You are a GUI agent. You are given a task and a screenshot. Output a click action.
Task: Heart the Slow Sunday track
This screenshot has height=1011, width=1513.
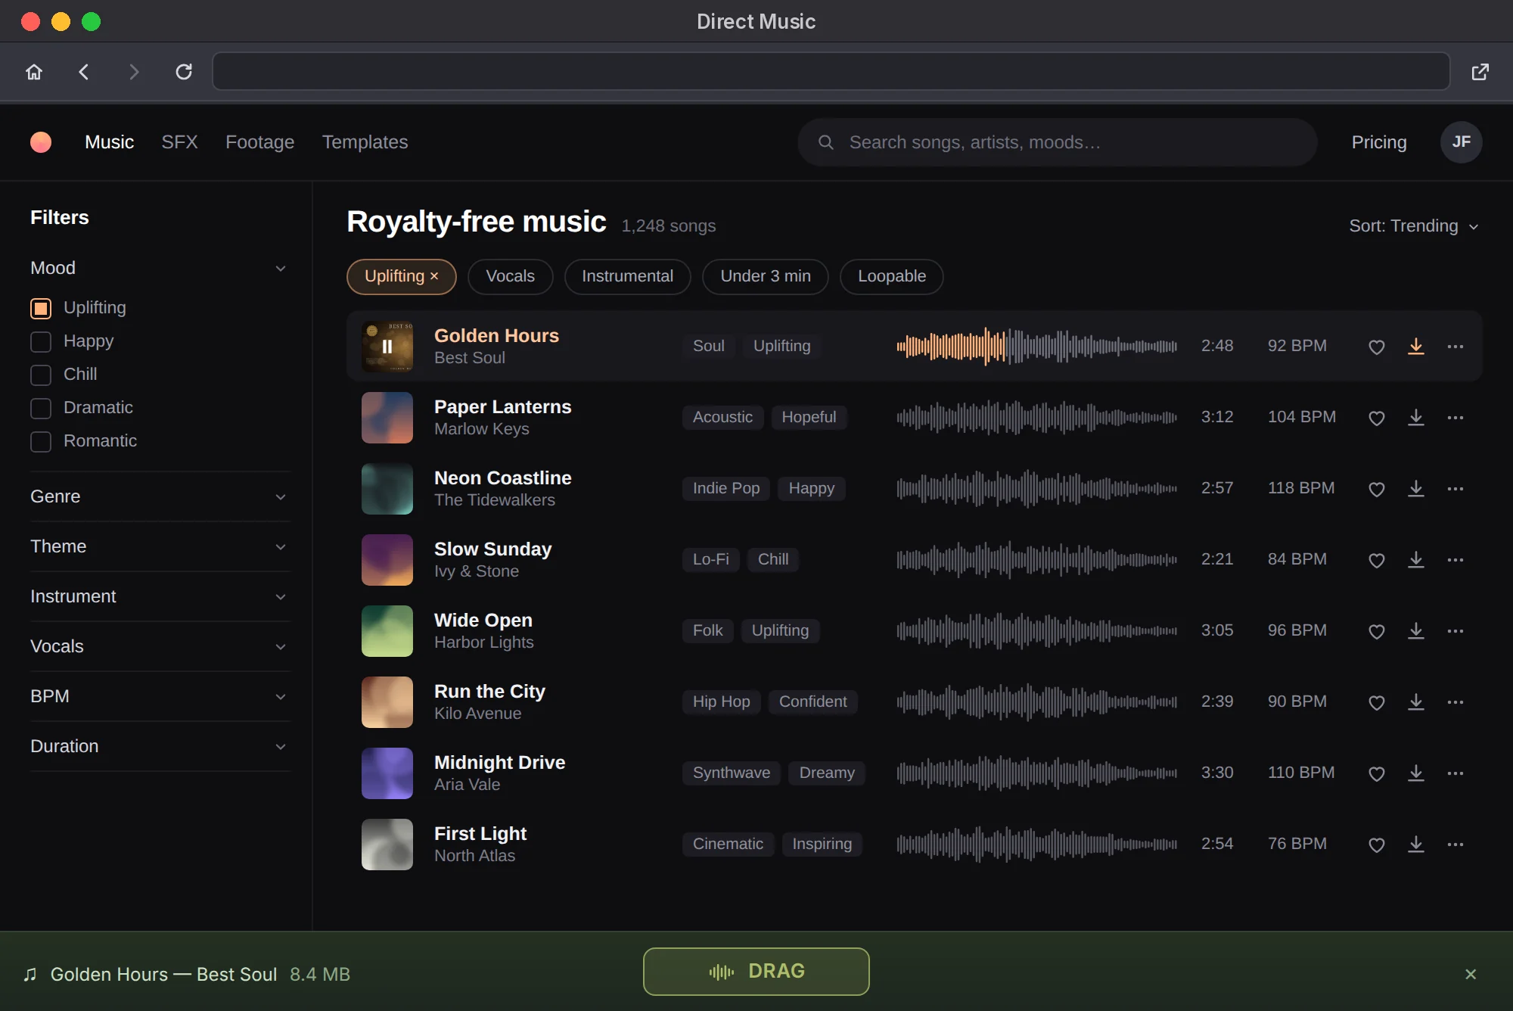(1377, 560)
